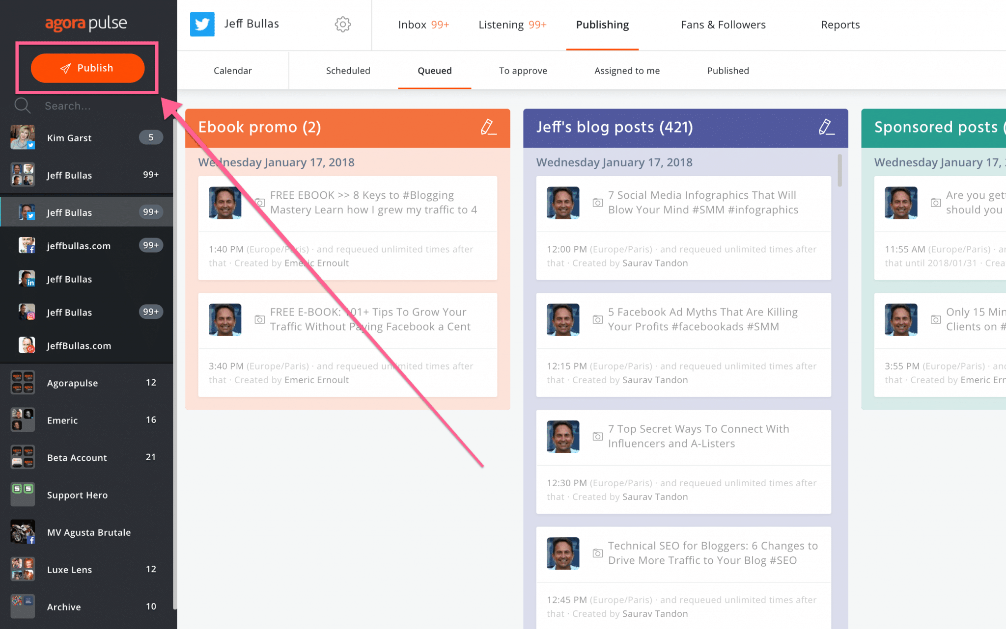Open 5 Facebook Ad Myths queued post
Image resolution: width=1006 pixels, height=629 pixels.
684,345
